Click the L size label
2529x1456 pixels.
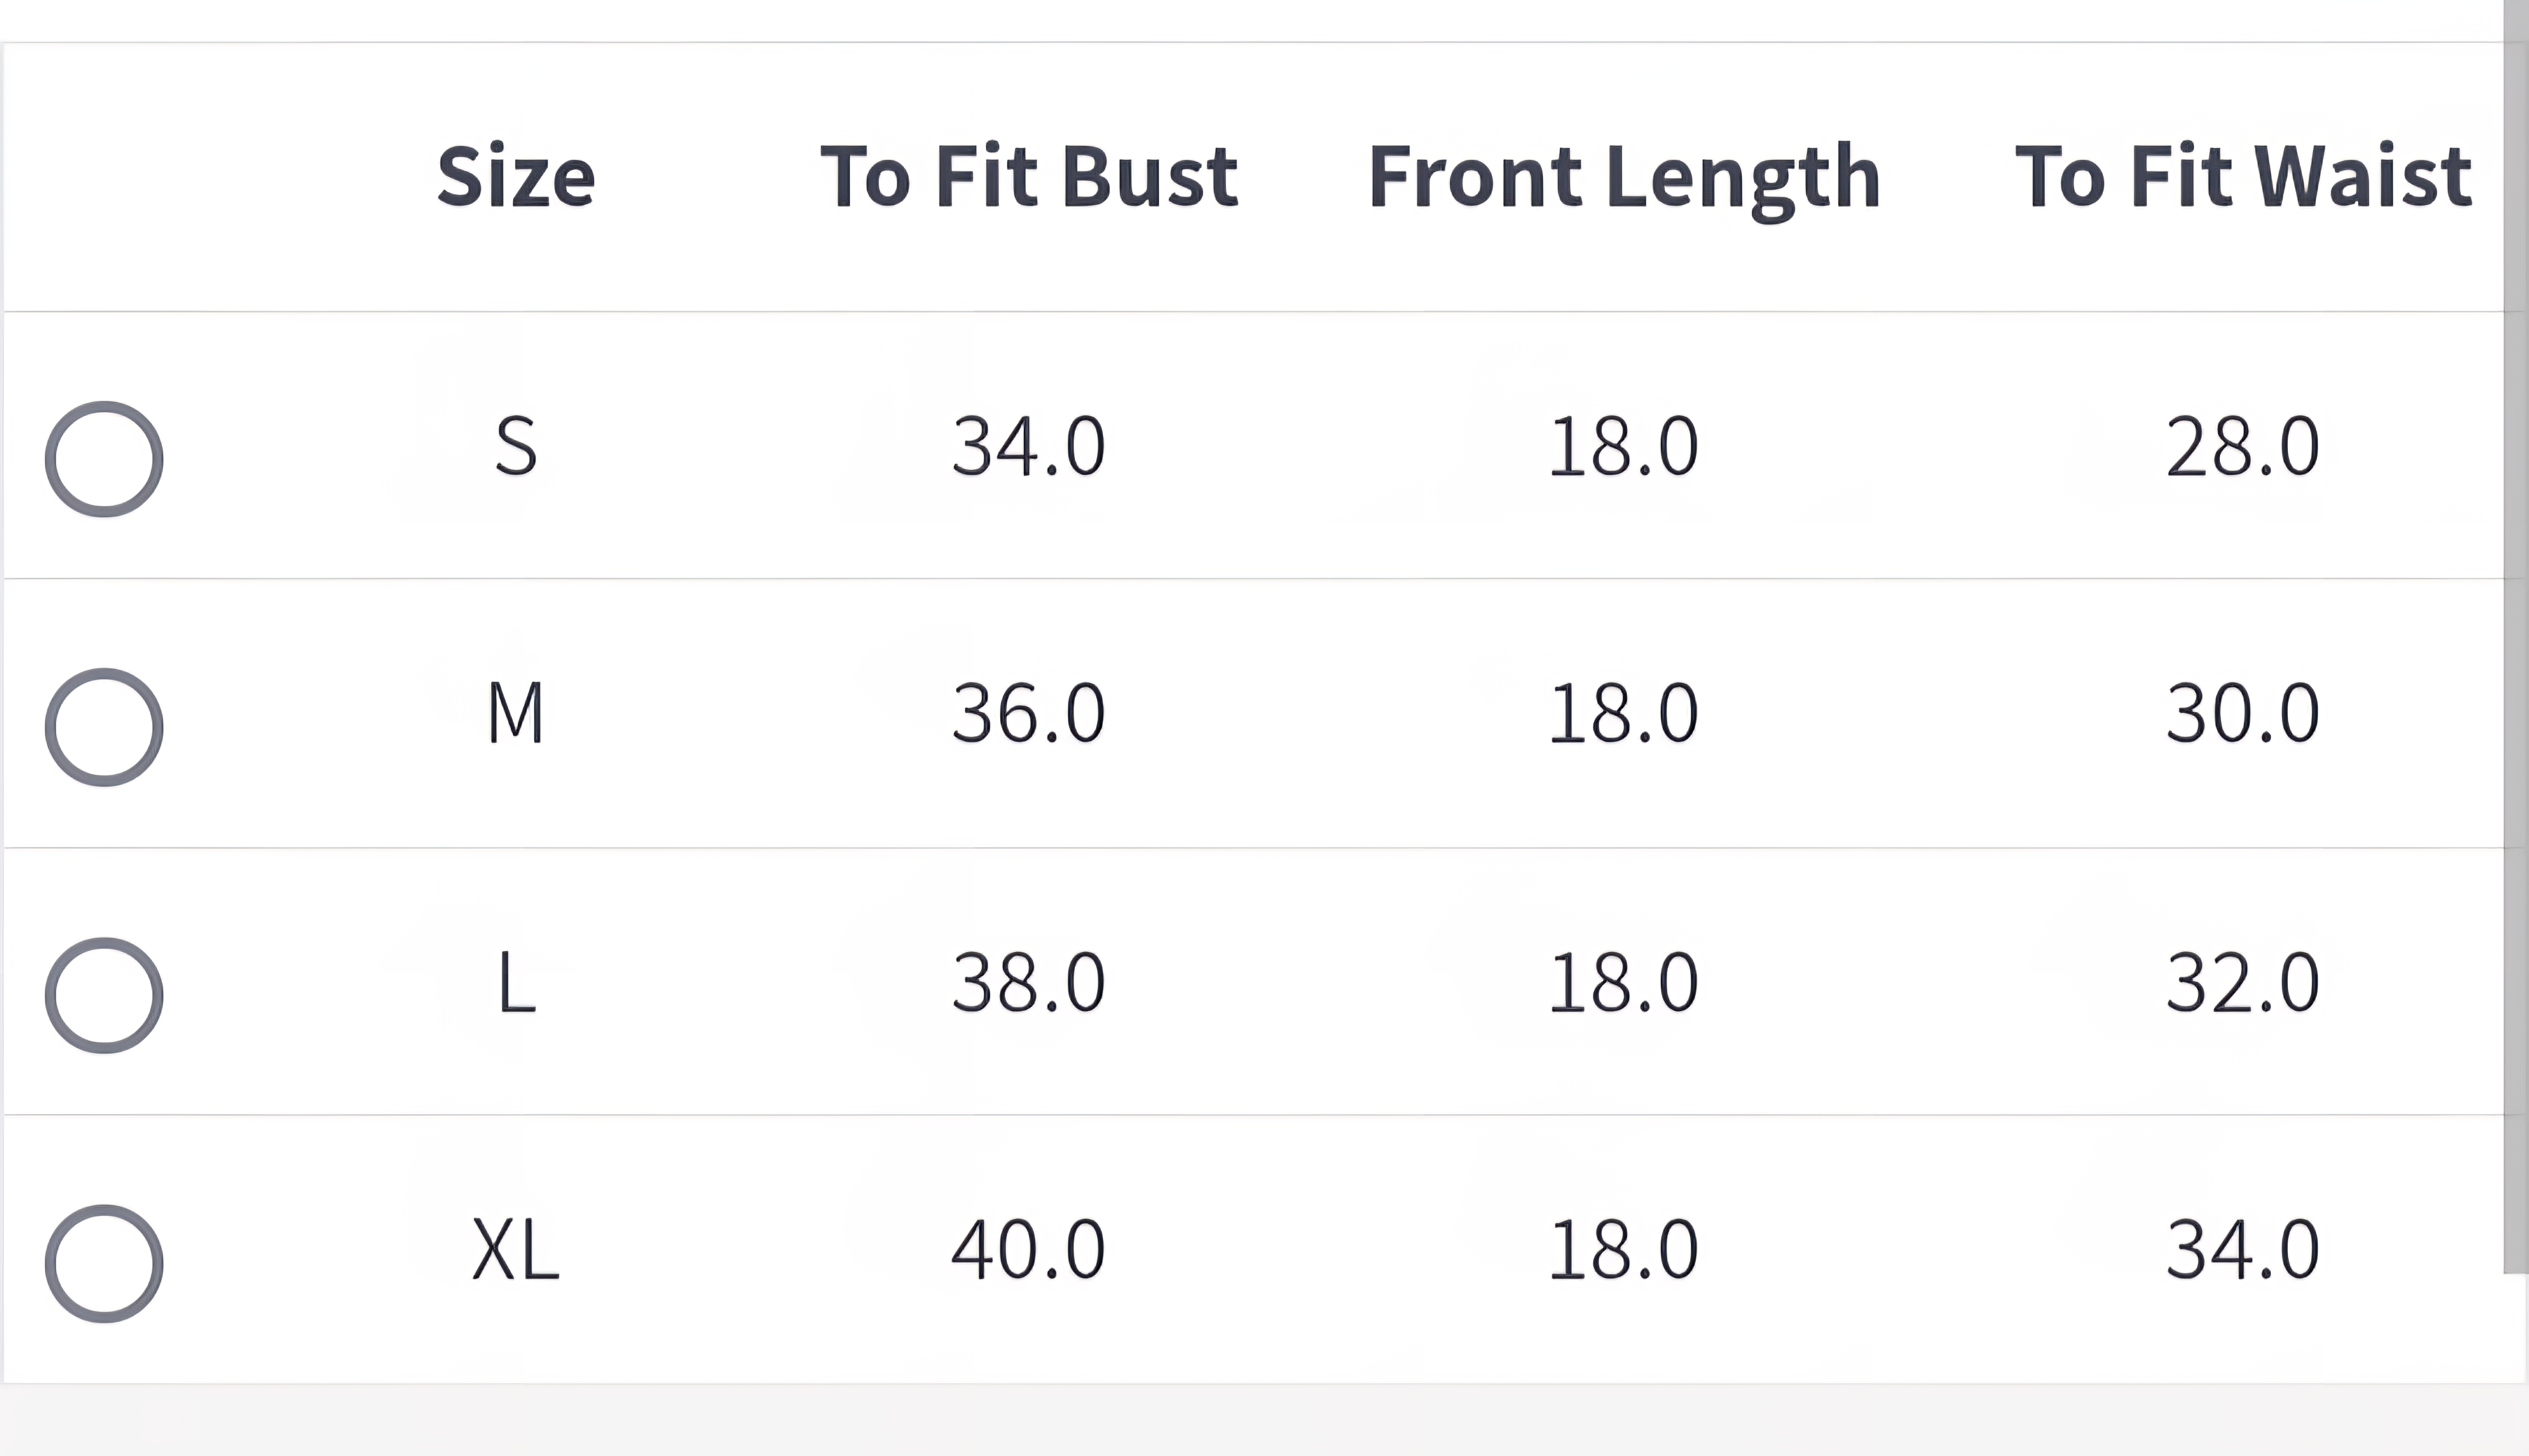516,982
